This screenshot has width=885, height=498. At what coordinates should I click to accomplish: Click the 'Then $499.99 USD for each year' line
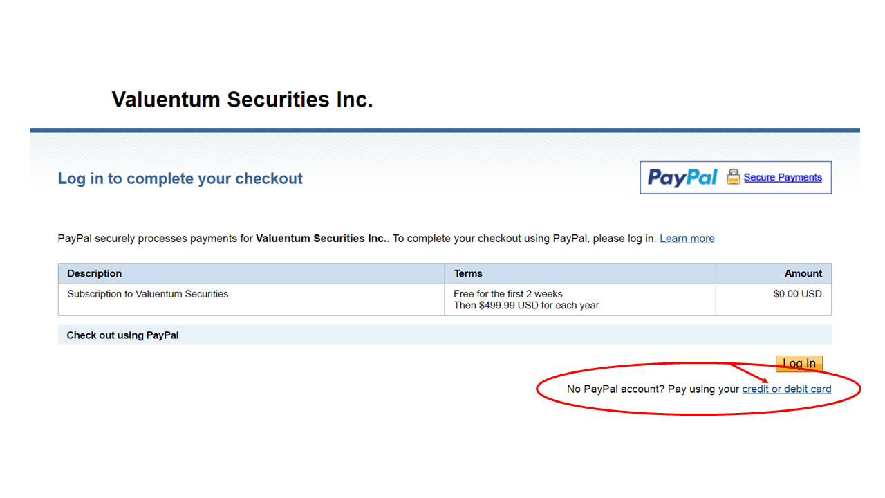pyautogui.click(x=526, y=305)
